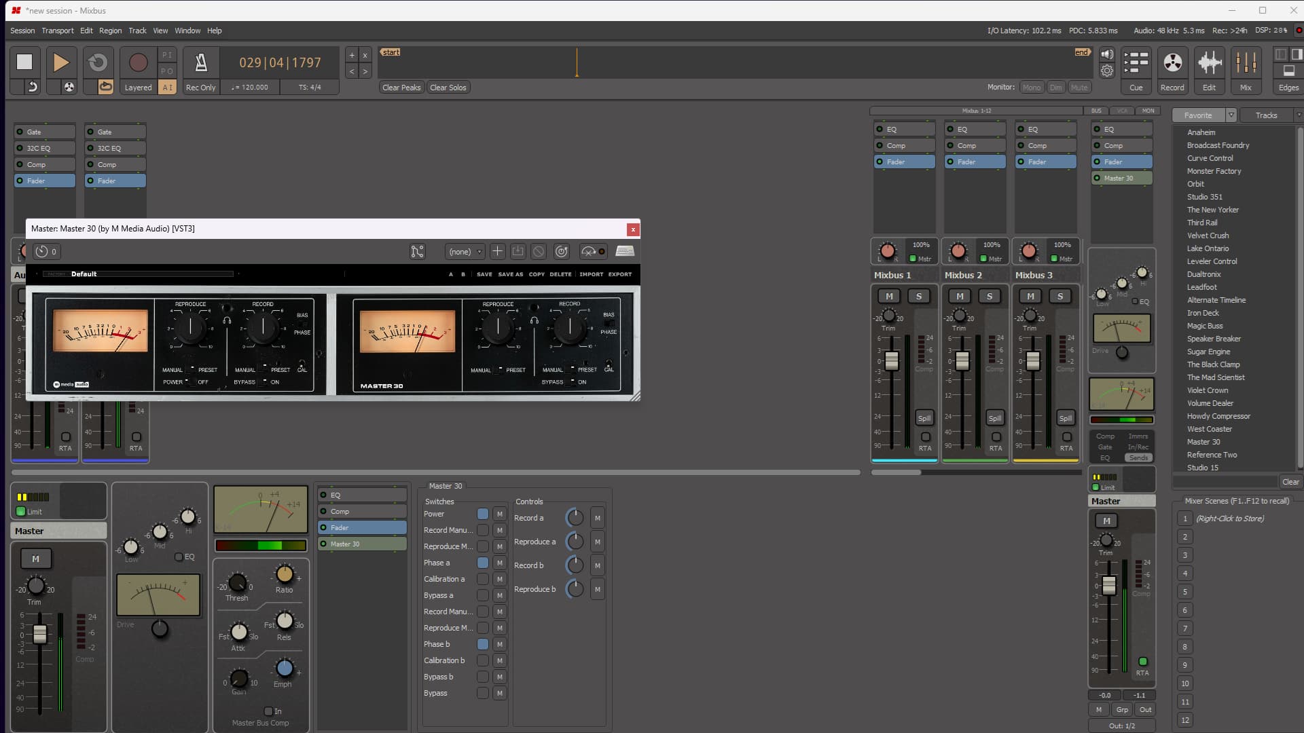Toggle the left editor list edge icon
1304x733 pixels.
tap(1281, 54)
